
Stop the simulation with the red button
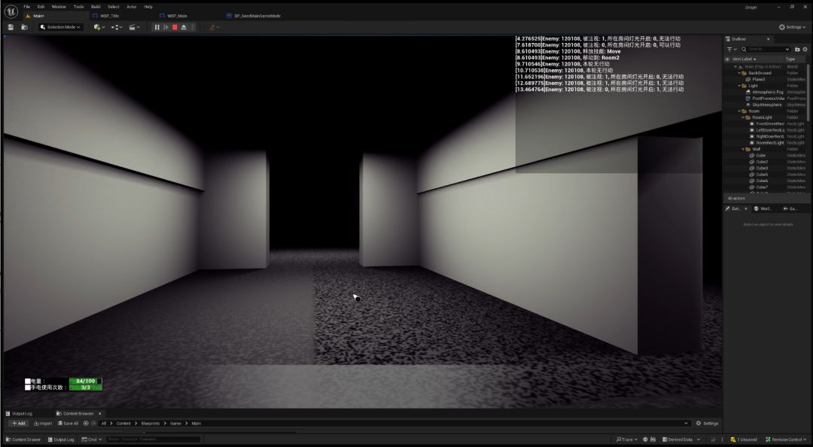tap(175, 27)
